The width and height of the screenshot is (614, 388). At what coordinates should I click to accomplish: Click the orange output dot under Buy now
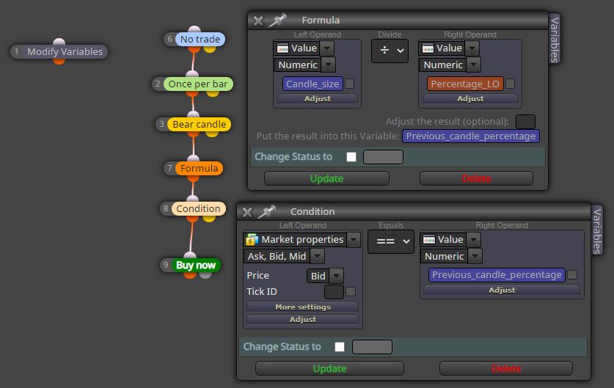(x=190, y=275)
